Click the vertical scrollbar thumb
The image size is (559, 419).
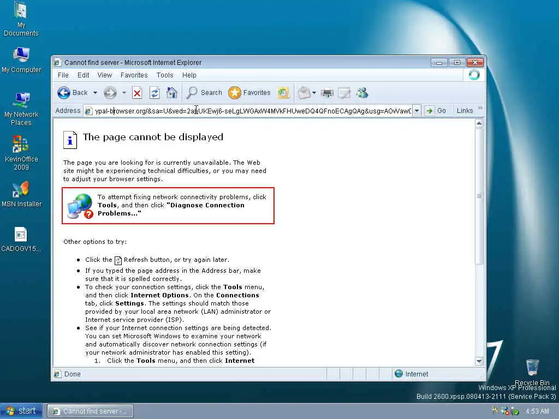(479, 196)
